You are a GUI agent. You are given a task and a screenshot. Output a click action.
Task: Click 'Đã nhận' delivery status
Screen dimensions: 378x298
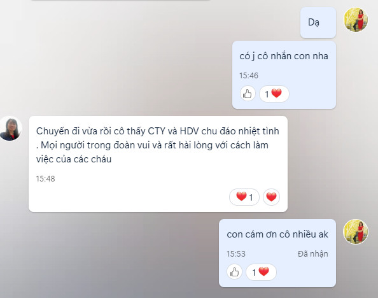click(x=312, y=254)
